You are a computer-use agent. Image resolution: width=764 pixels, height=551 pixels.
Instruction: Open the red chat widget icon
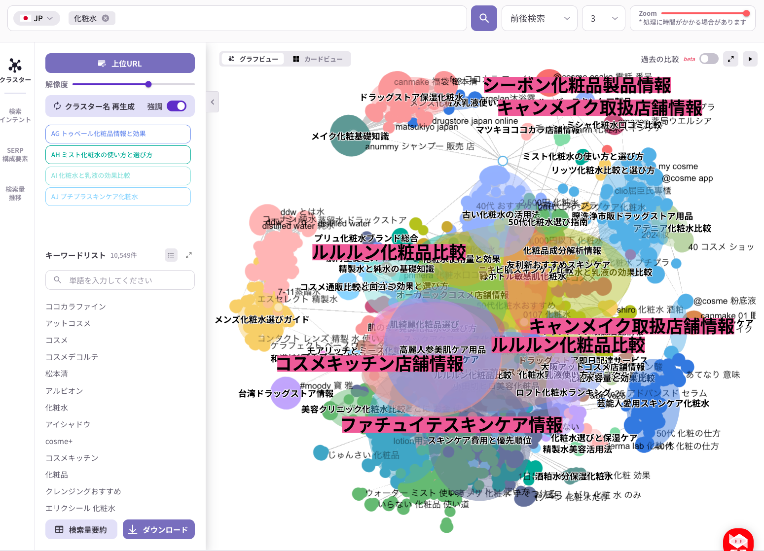pos(738,540)
